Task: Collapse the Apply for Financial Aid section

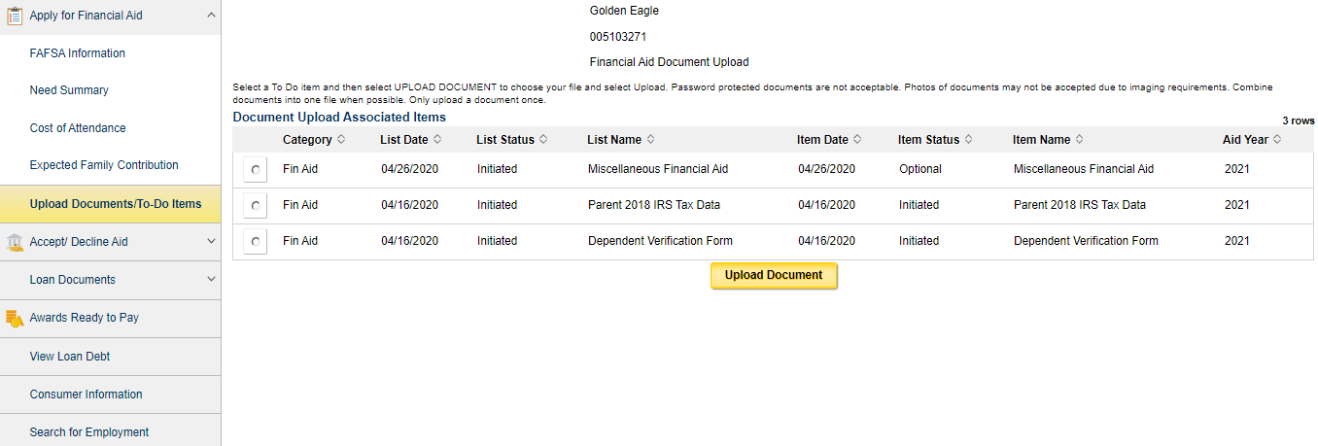Action: pos(211,15)
